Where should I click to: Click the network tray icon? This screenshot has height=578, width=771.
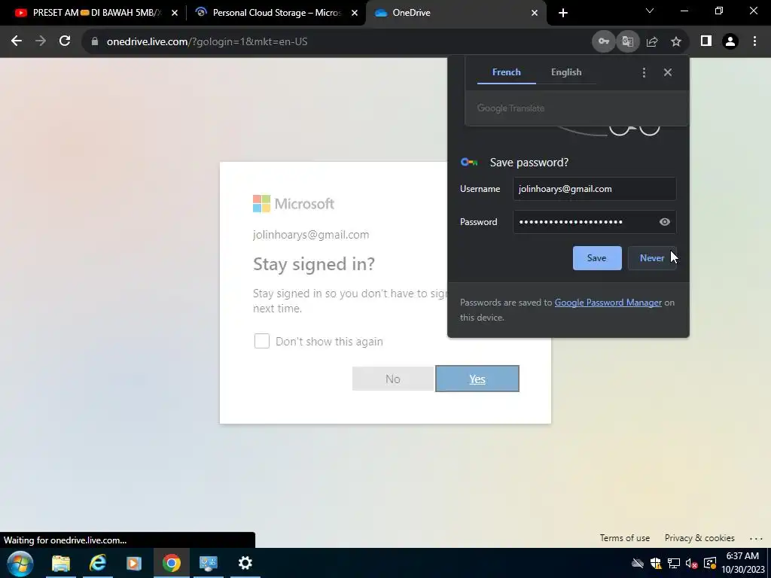pyautogui.click(x=674, y=564)
